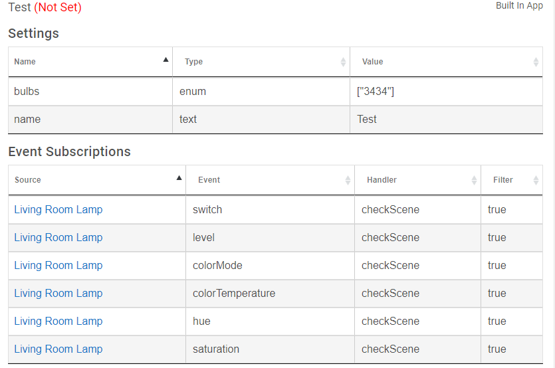
Task: Open Living Room Lamp link in switch row
Action: click(x=58, y=209)
